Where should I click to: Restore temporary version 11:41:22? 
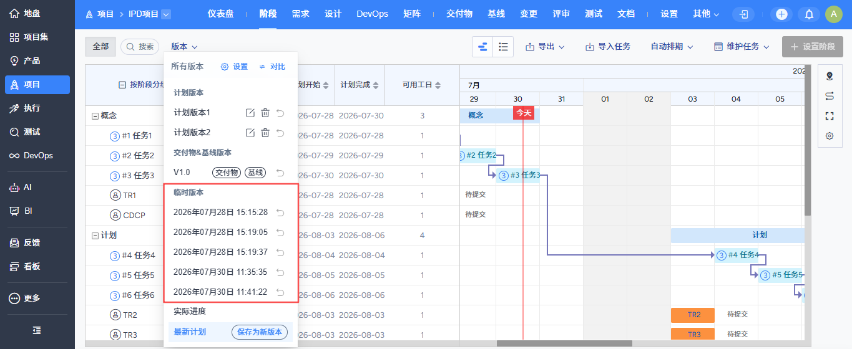click(280, 292)
